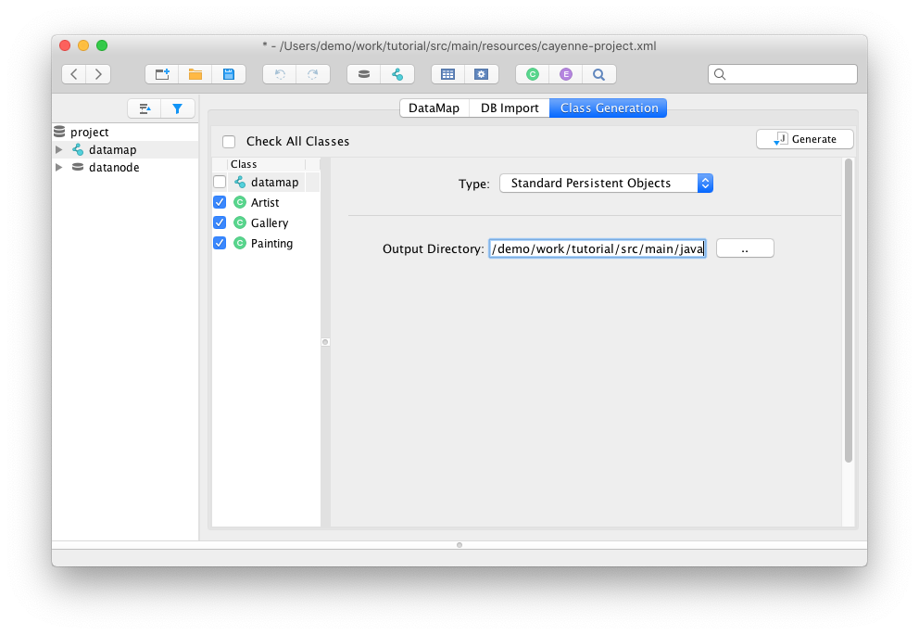Click the New Project toolbar icon

pos(162,74)
